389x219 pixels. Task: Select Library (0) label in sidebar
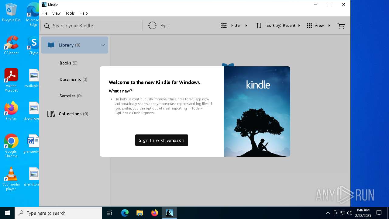tap(69, 45)
